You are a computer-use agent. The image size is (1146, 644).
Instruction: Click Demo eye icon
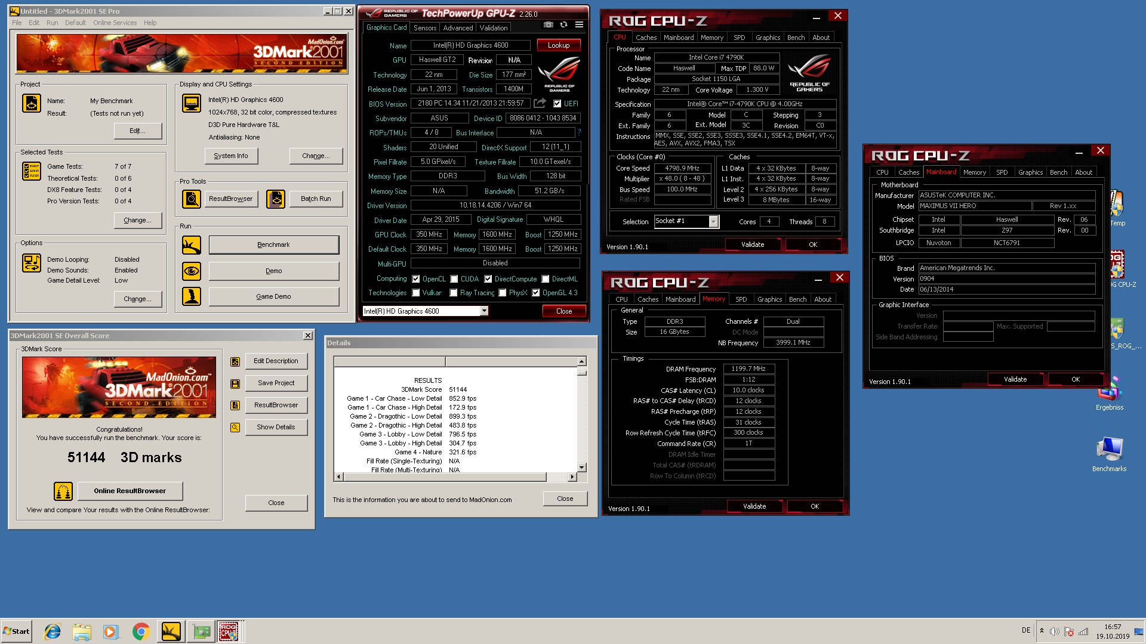(192, 271)
